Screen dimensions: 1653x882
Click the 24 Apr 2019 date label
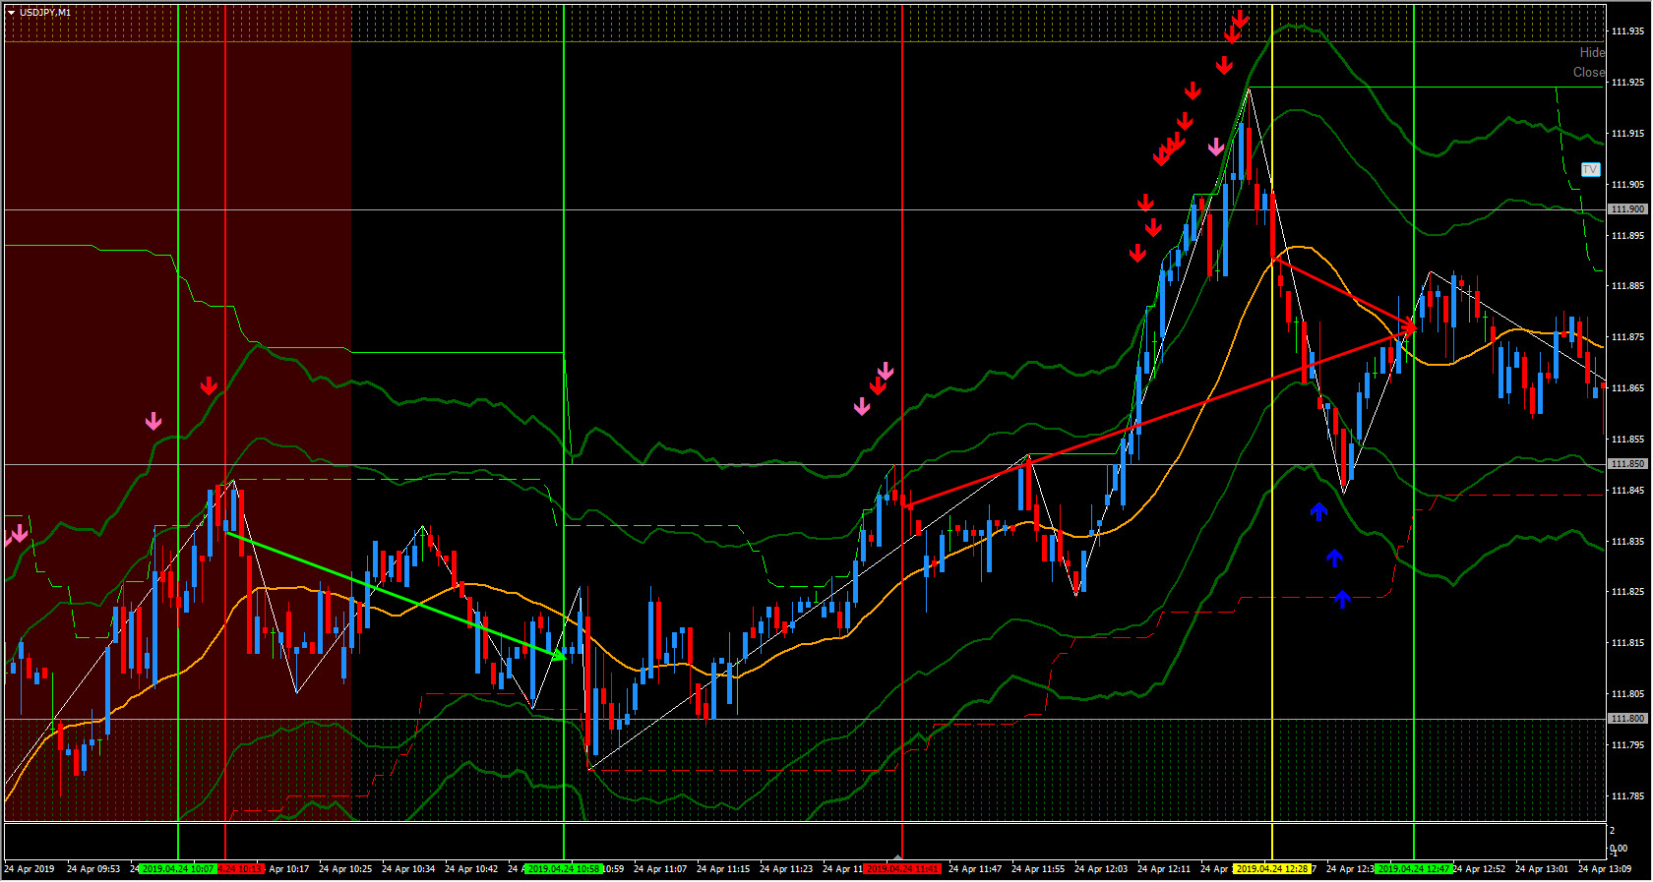tap(30, 869)
